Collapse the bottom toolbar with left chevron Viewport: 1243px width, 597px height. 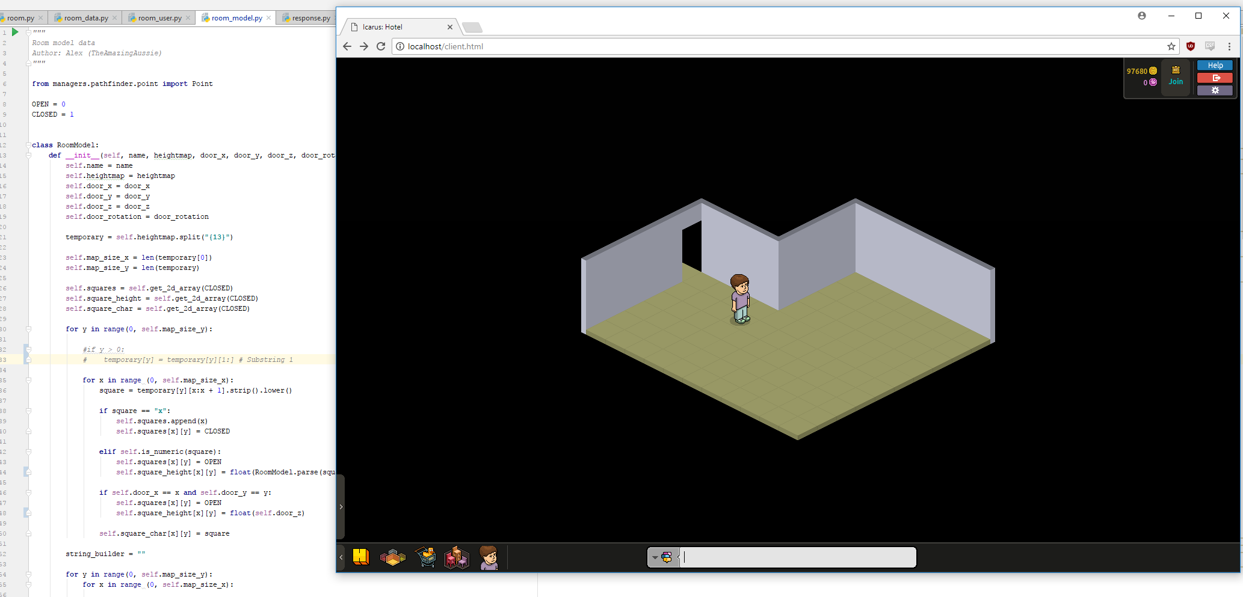point(341,557)
